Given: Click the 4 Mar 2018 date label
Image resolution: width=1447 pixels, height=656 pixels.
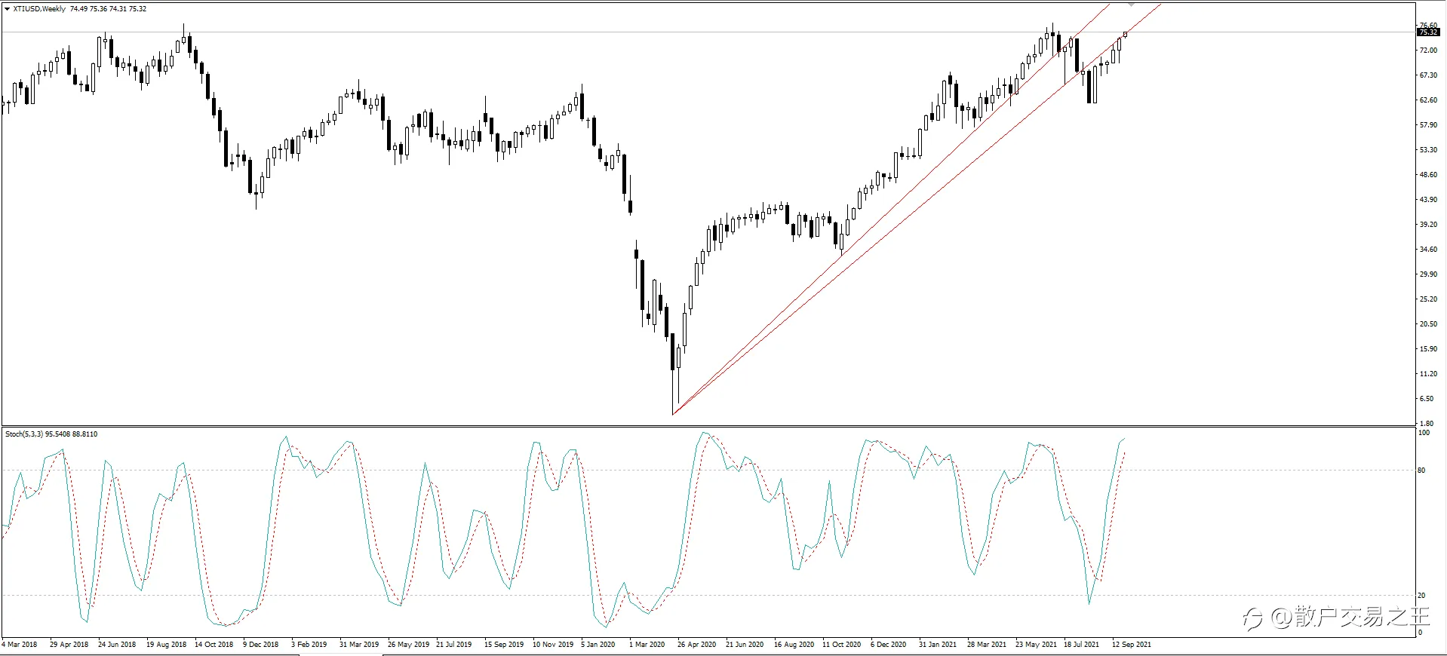Looking at the screenshot, I should (x=20, y=645).
